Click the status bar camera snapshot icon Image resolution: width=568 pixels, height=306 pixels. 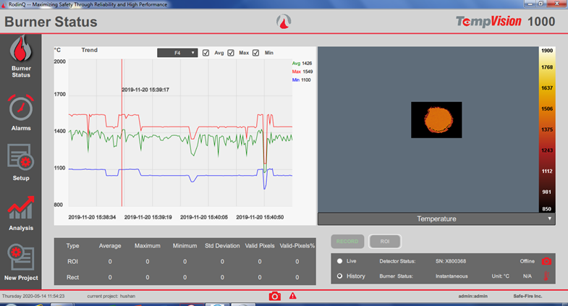click(x=274, y=296)
